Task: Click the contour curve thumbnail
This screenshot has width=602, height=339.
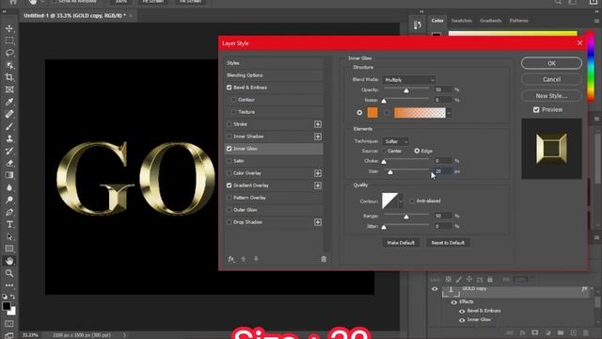Action: pos(389,201)
